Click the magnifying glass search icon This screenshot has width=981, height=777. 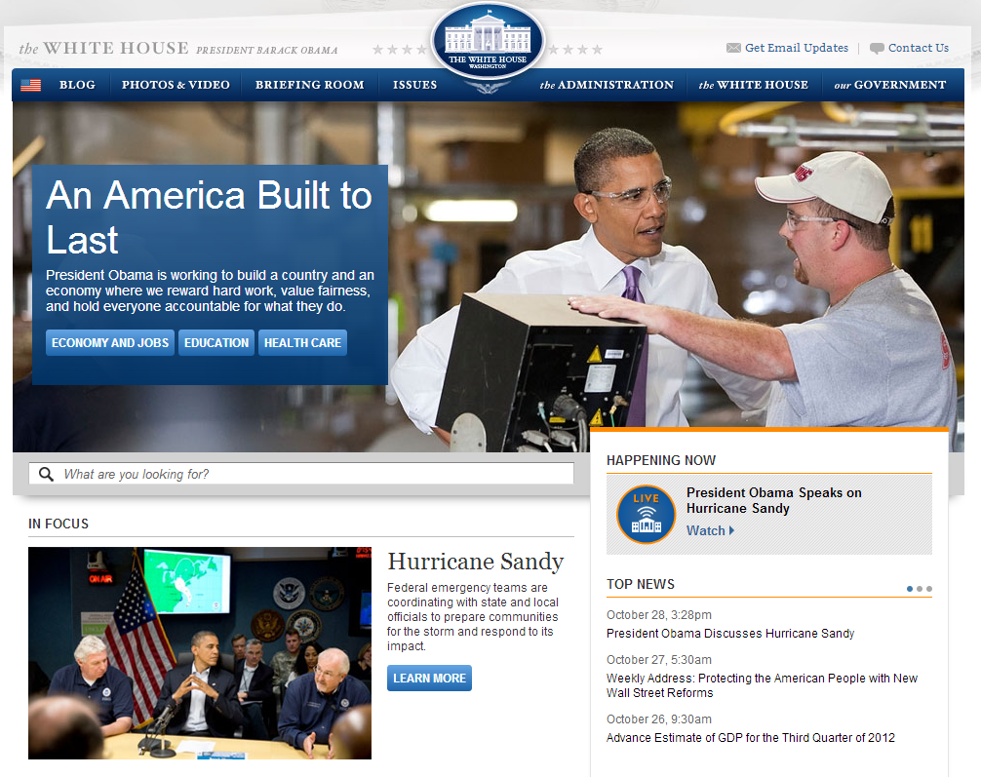[46, 474]
